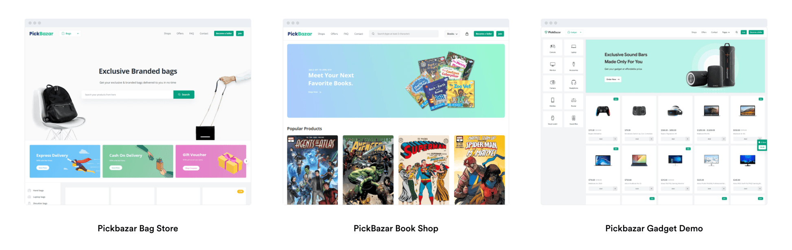This screenshot has height=250, width=792.
Task: Click the search magnifier in gadget header
Action: tap(736, 32)
